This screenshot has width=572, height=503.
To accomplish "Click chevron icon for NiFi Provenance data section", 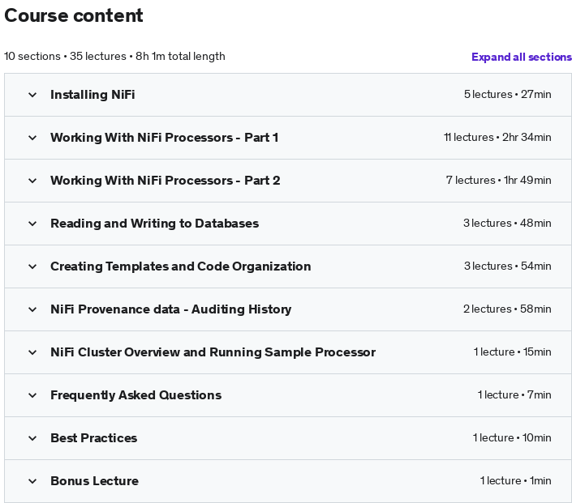I will [x=32, y=310].
